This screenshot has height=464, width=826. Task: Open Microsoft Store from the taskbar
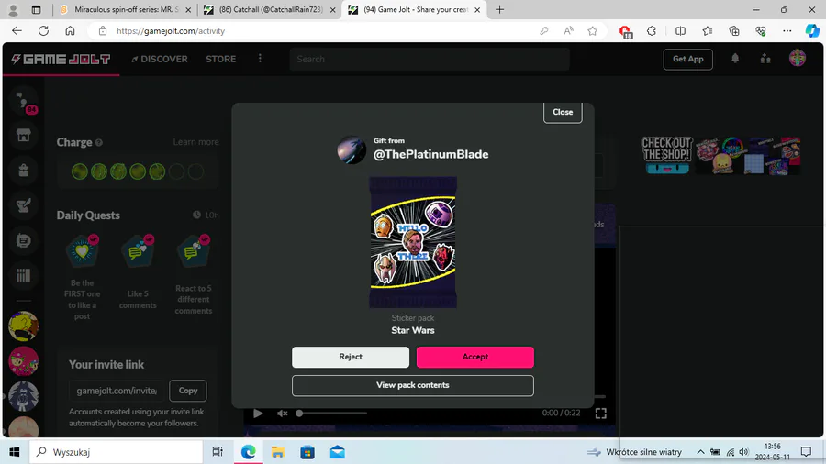pos(307,452)
